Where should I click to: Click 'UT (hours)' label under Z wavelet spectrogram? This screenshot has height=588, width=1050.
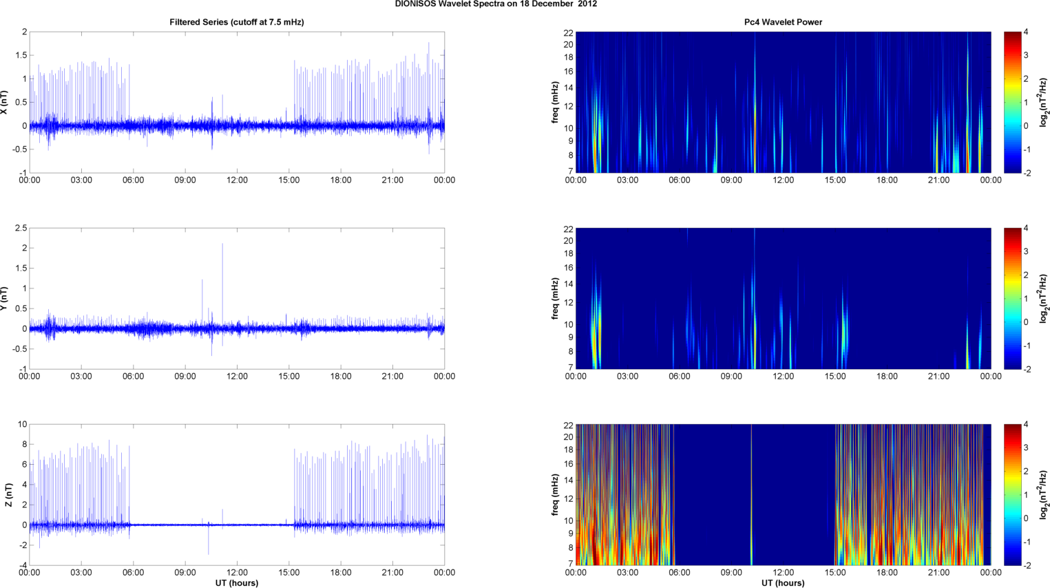click(783, 583)
